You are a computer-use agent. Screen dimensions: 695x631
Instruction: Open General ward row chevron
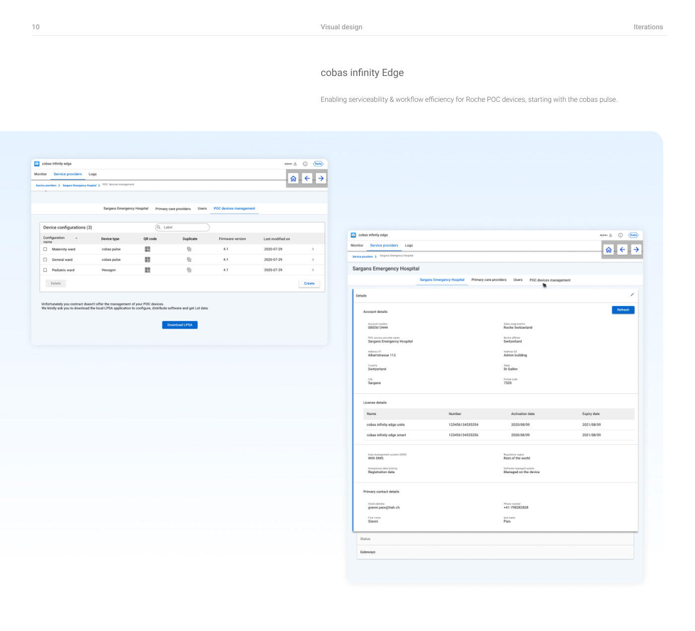pyautogui.click(x=313, y=260)
